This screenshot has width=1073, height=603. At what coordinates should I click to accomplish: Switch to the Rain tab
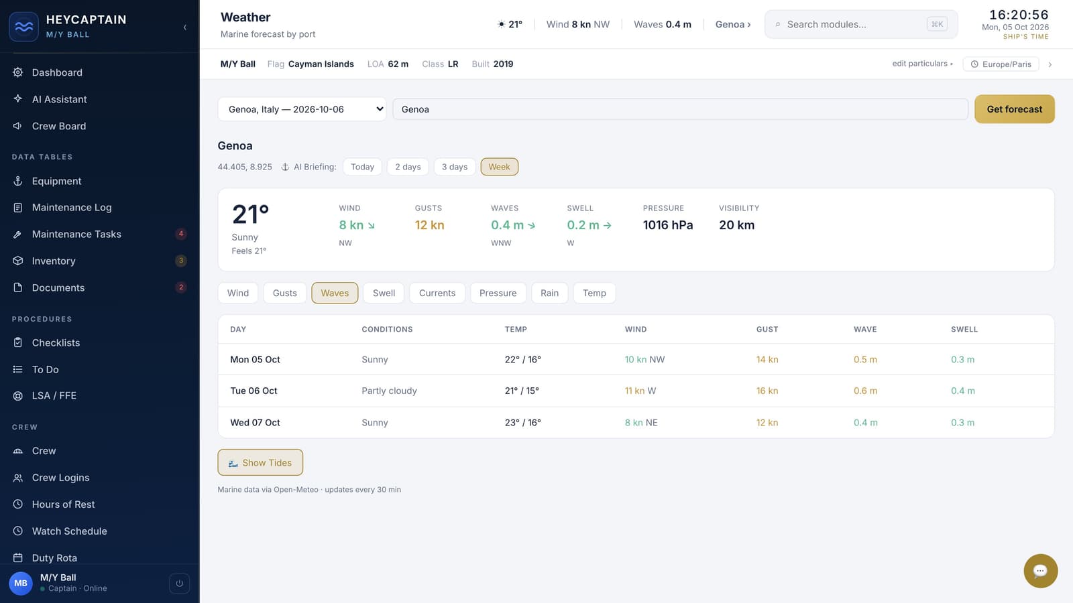point(549,293)
